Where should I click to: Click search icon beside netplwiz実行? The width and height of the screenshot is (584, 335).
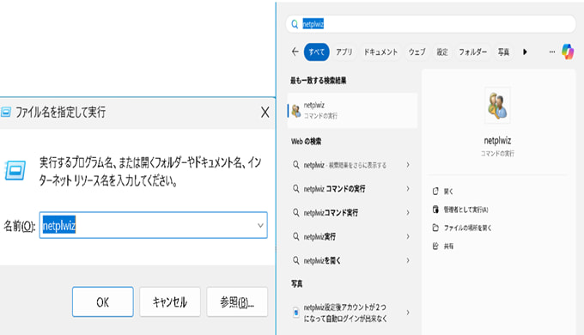tap(295, 236)
